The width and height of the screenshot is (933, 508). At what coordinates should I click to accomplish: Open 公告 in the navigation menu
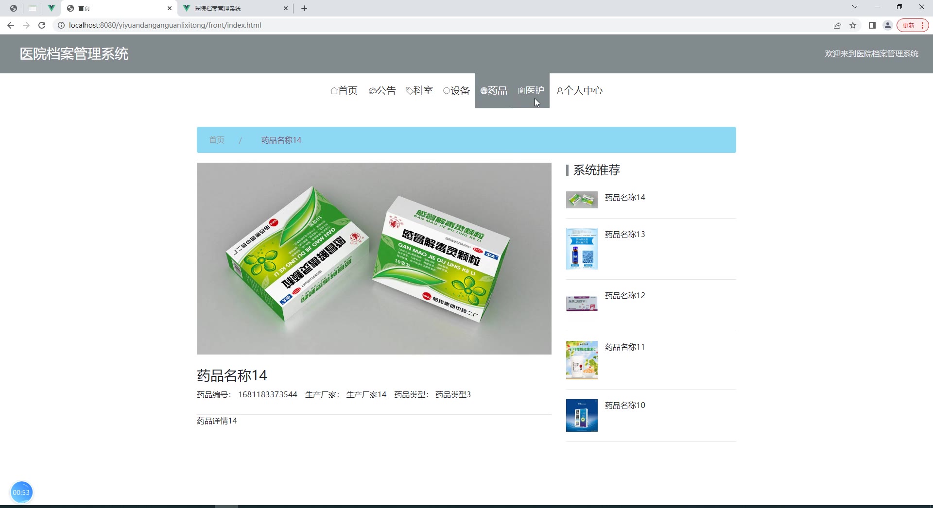382,90
